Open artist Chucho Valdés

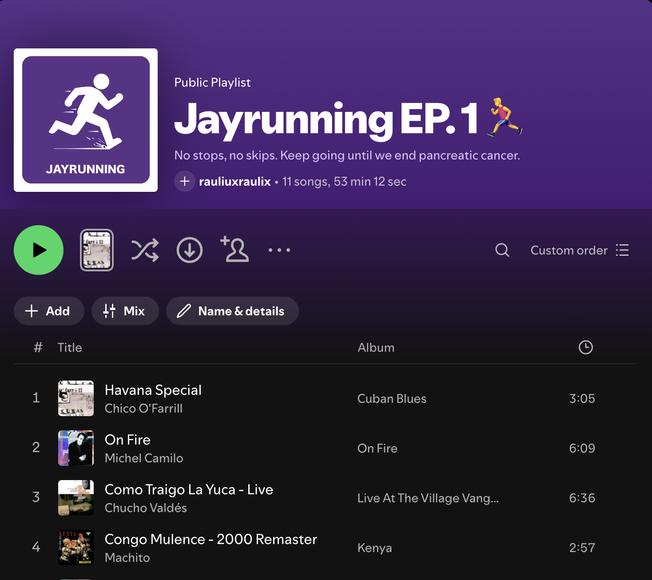146,508
